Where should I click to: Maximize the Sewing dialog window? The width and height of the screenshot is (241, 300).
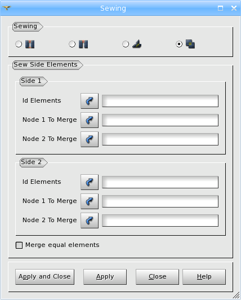coord(220,8)
